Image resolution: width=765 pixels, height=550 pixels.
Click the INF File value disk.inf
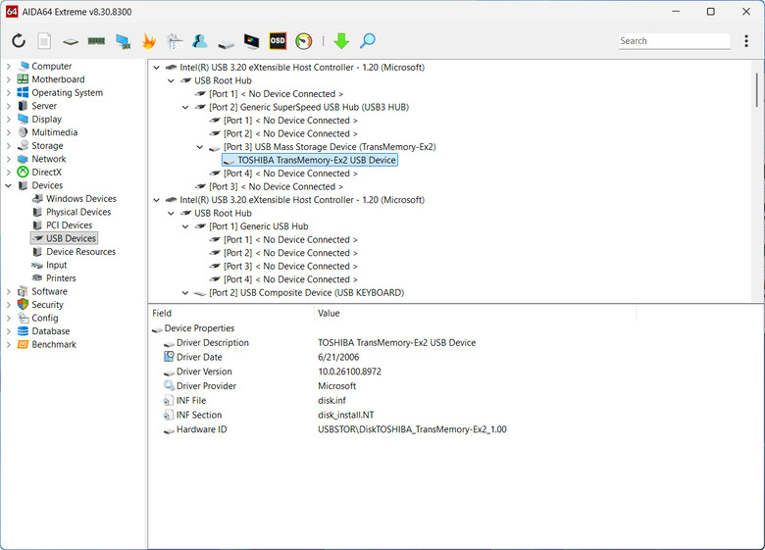331,400
